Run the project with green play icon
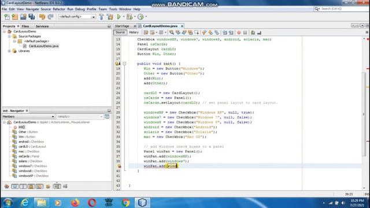The height and width of the screenshot is (208, 370). click(x=119, y=17)
